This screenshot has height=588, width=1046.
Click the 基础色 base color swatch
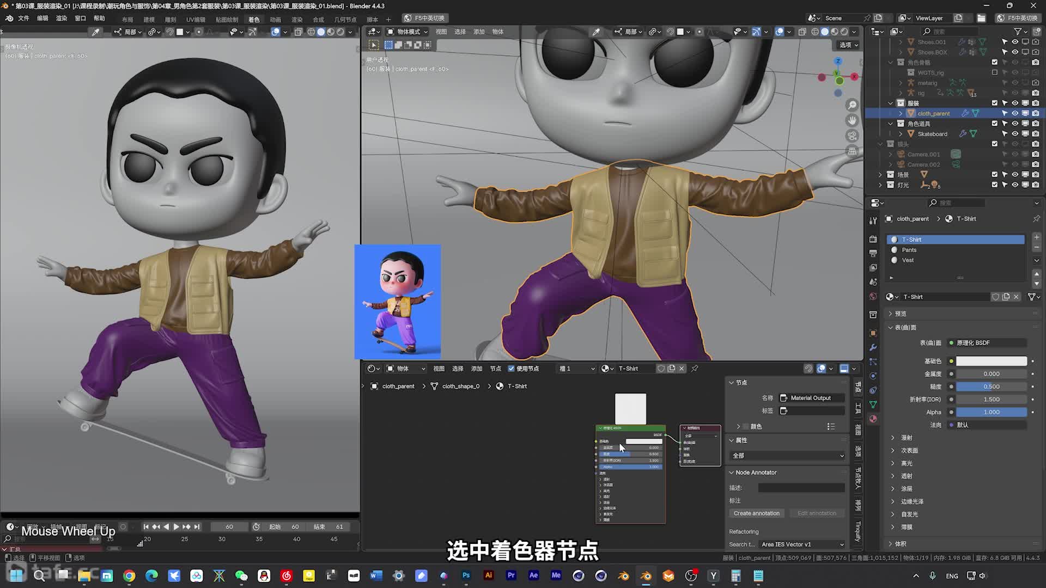click(x=992, y=361)
